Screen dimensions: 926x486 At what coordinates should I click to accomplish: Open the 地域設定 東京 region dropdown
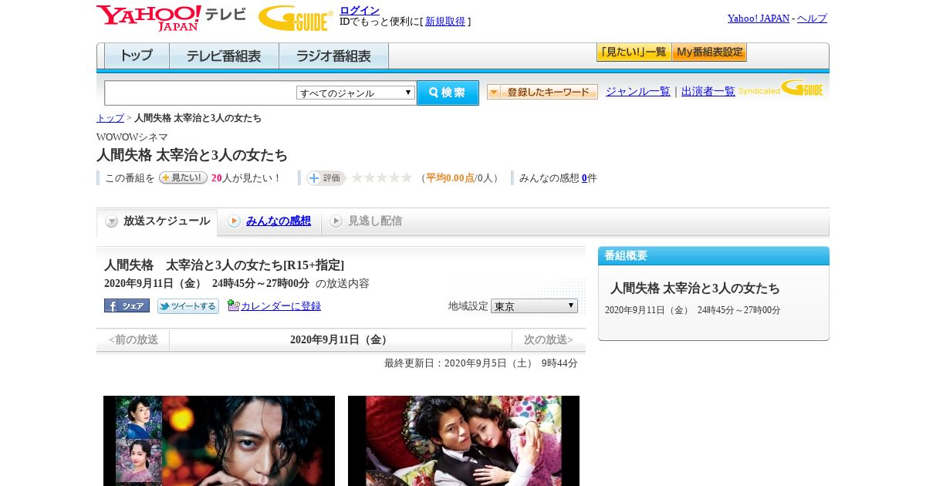[534, 305]
